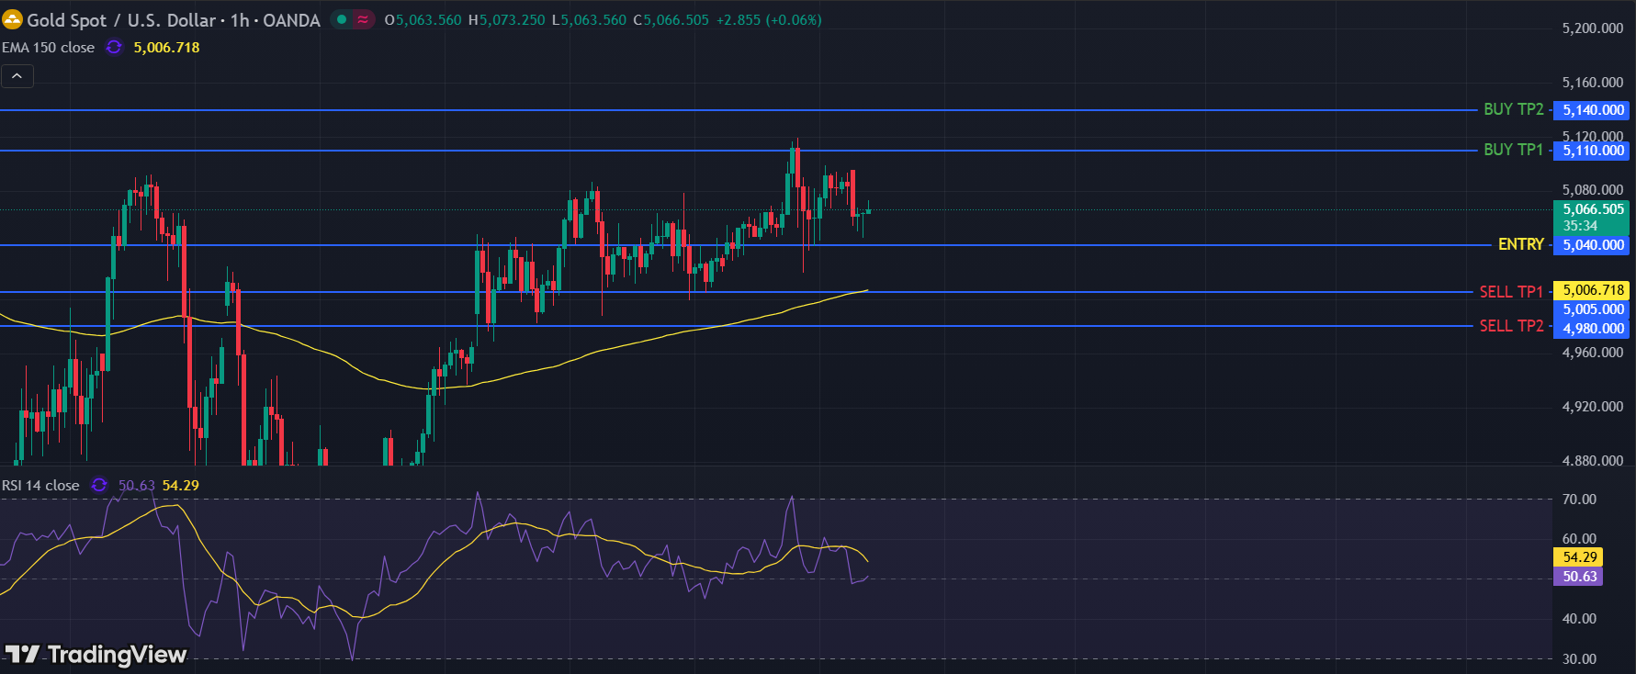Viewport: 1636px width, 674px height.
Task: Select the RSI 14 close indicator label
Action: (41, 485)
